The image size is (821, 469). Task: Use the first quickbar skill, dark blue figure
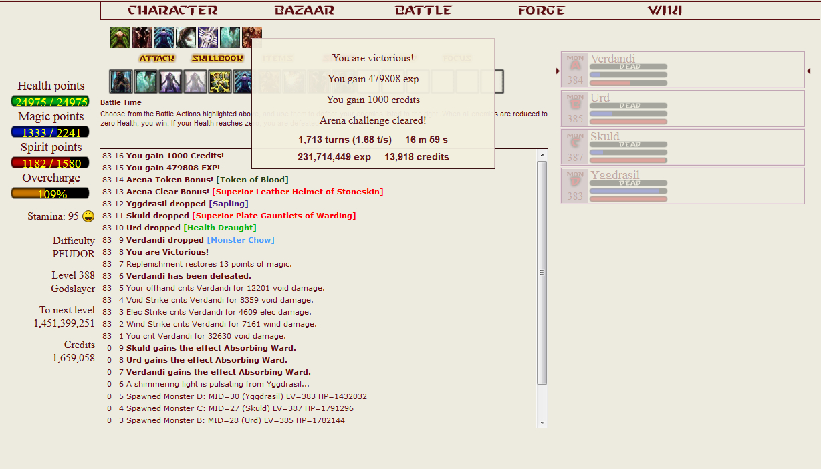pos(121,82)
